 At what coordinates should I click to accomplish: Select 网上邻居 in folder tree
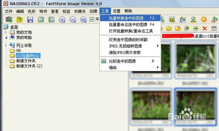coord(24,46)
